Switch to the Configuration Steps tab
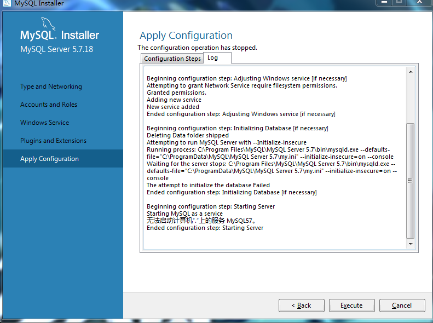Viewport: 433px width, 323px height. coord(172,59)
